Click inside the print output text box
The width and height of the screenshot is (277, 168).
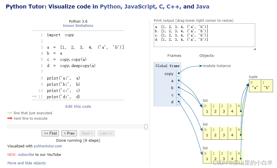coord(204,35)
